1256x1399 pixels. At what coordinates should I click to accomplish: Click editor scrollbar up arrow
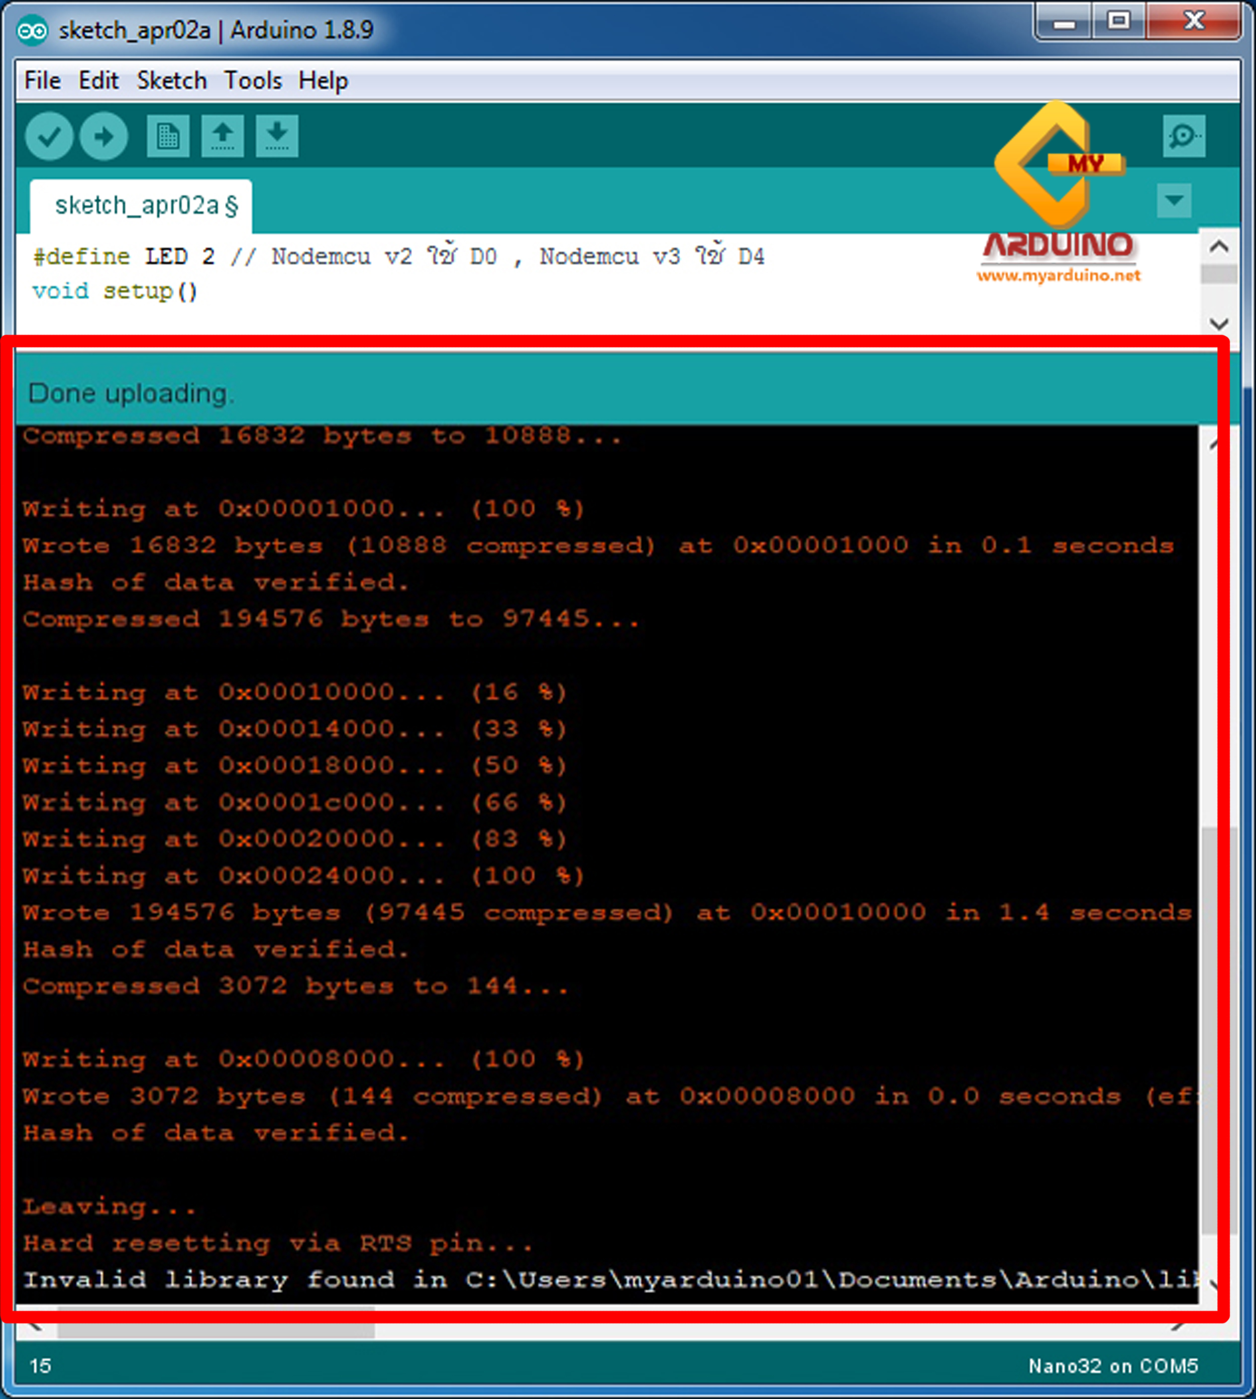coord(1219,247)
